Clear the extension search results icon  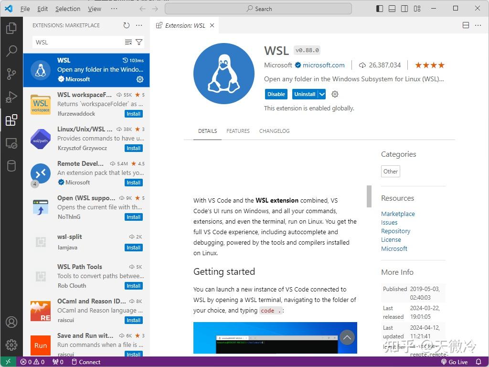[x=128, y=42]
